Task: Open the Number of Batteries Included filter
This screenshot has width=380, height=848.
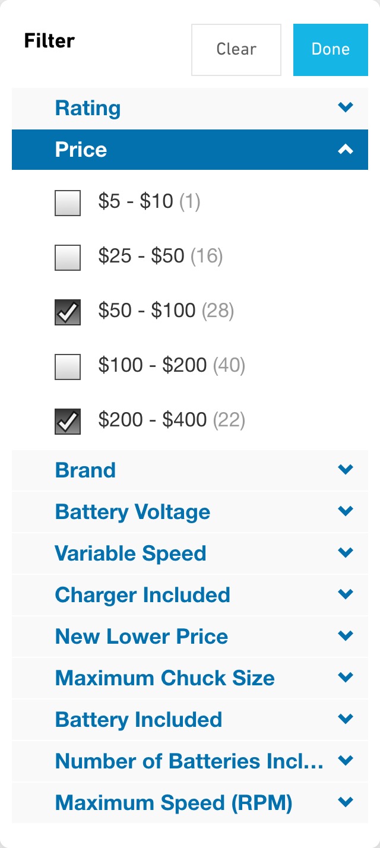Action: [x=190, y=761]
